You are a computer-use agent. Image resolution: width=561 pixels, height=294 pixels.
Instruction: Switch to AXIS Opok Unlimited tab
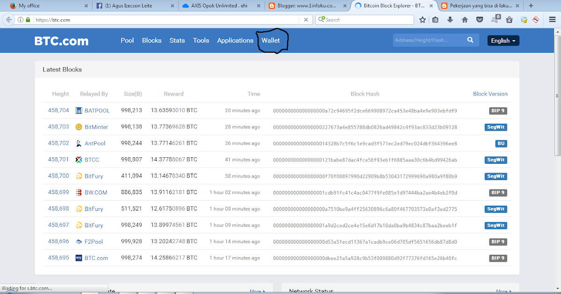coord(222,6)
